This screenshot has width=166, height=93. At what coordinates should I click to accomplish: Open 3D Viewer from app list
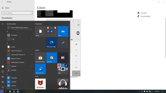point(20,35)
